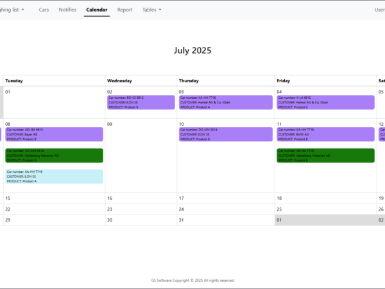
Task: Expand the partly visible 'list' dropdown in navbar
Action: pos(12,10)
